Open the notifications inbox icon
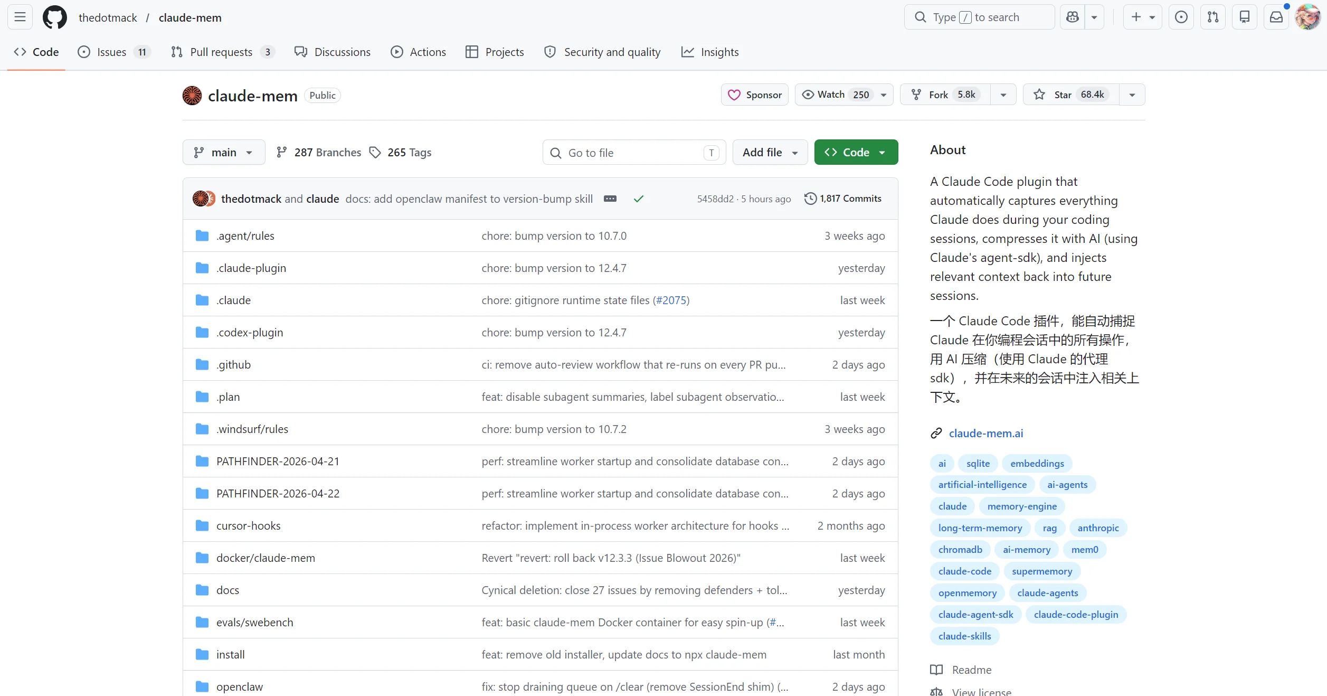 [1276, 17]
